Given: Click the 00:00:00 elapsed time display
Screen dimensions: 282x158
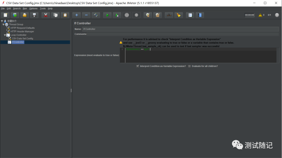Looking at the screenshot, I should 249,15.
